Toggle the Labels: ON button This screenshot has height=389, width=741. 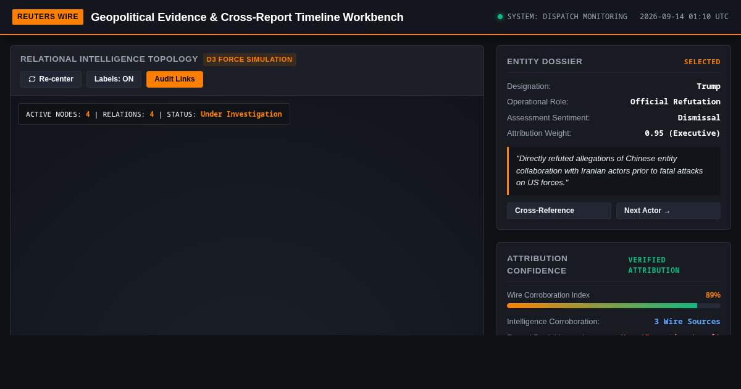(x=114, y=79)
